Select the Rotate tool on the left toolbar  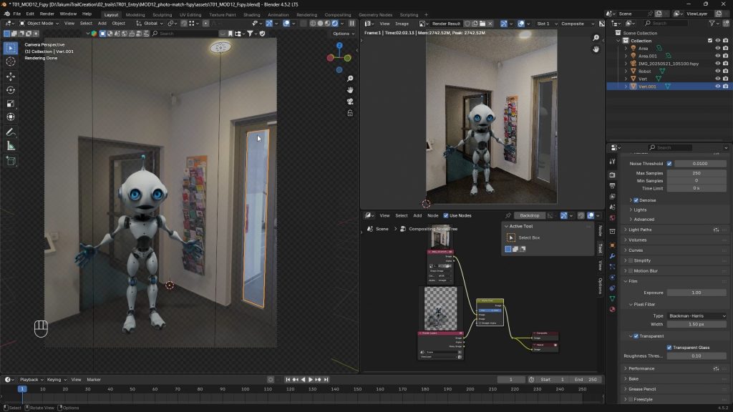10,89
